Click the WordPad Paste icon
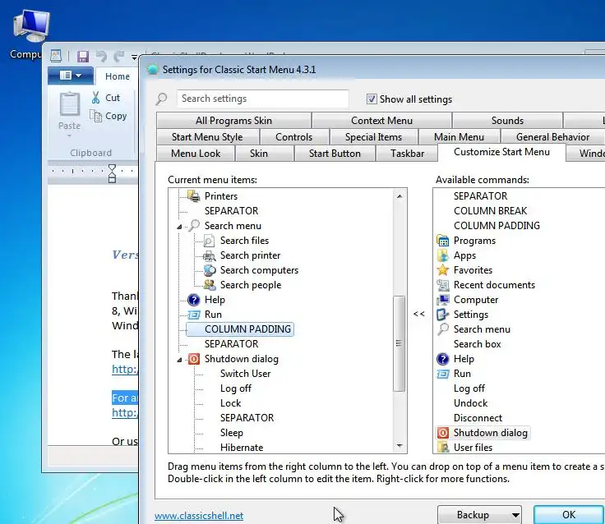The image size is (605, 524). (69, 103)
